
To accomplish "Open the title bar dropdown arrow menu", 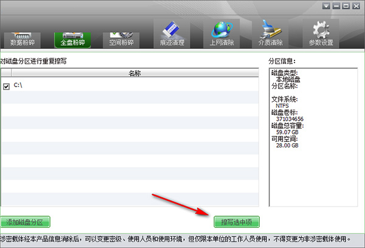I will (326, 6).
